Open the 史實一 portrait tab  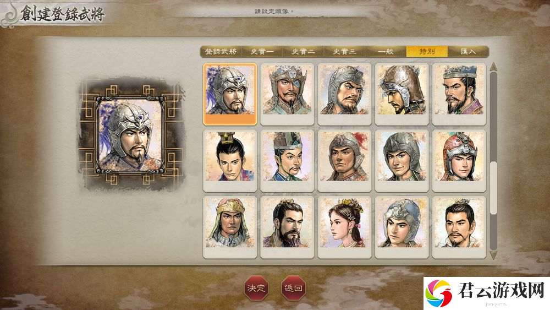(x=262, y=52)
